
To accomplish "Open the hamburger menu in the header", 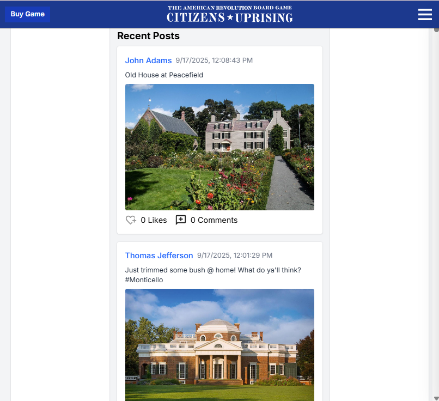I will tap(425, 14).
